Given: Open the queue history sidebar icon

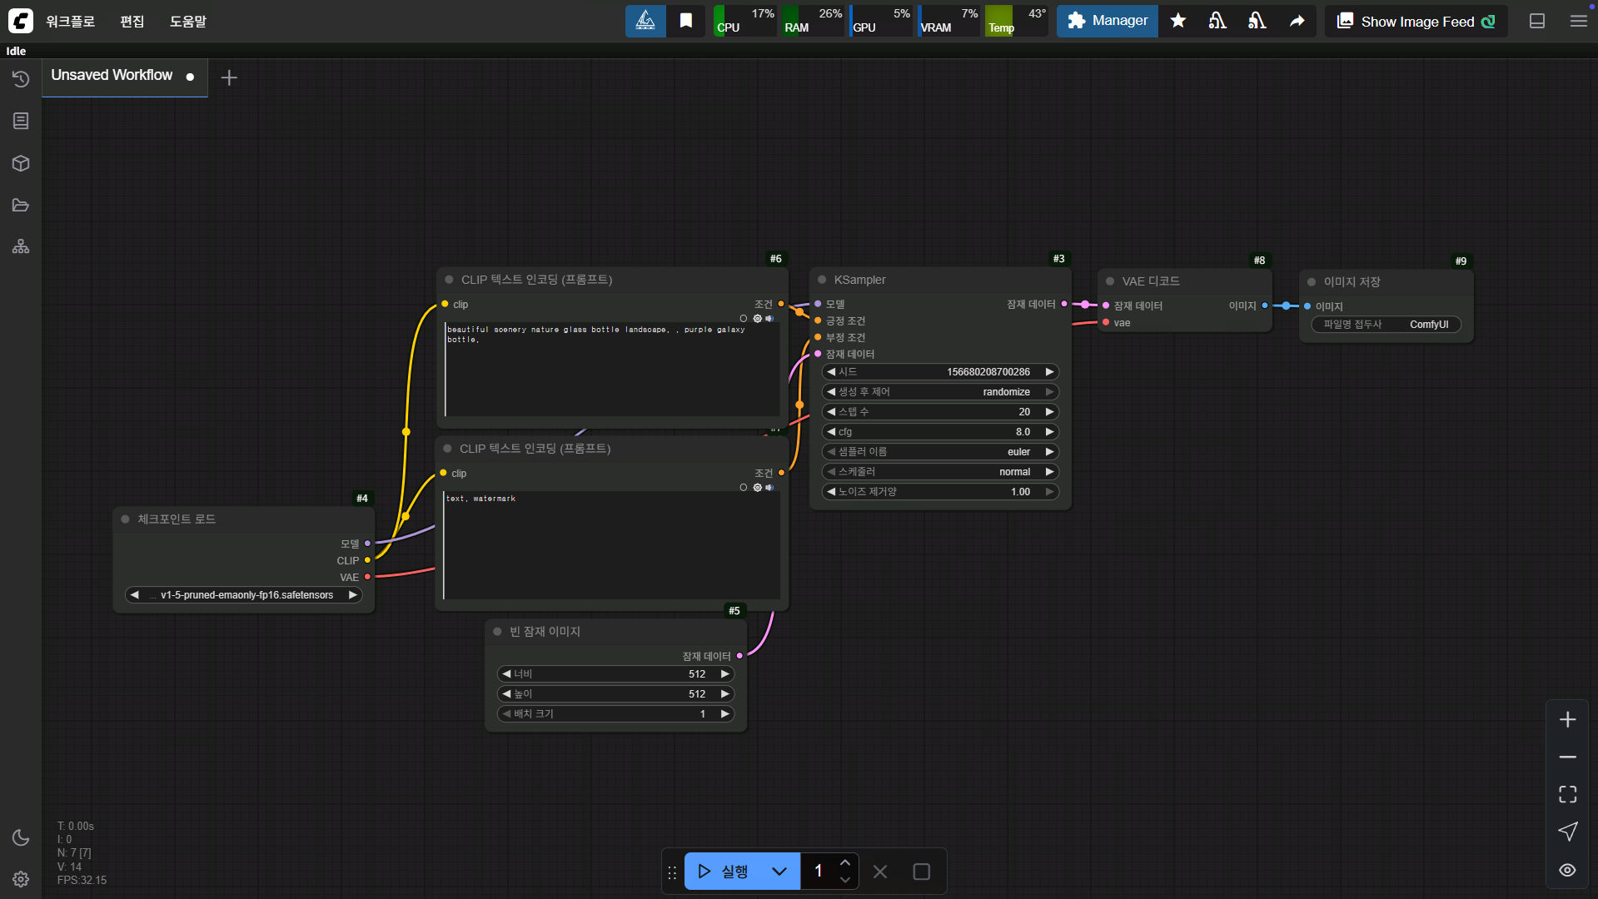Looking at the screenshot, I should coord(21,79).
